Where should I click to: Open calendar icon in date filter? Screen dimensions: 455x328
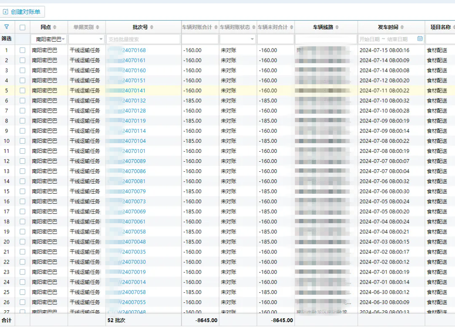420,39
